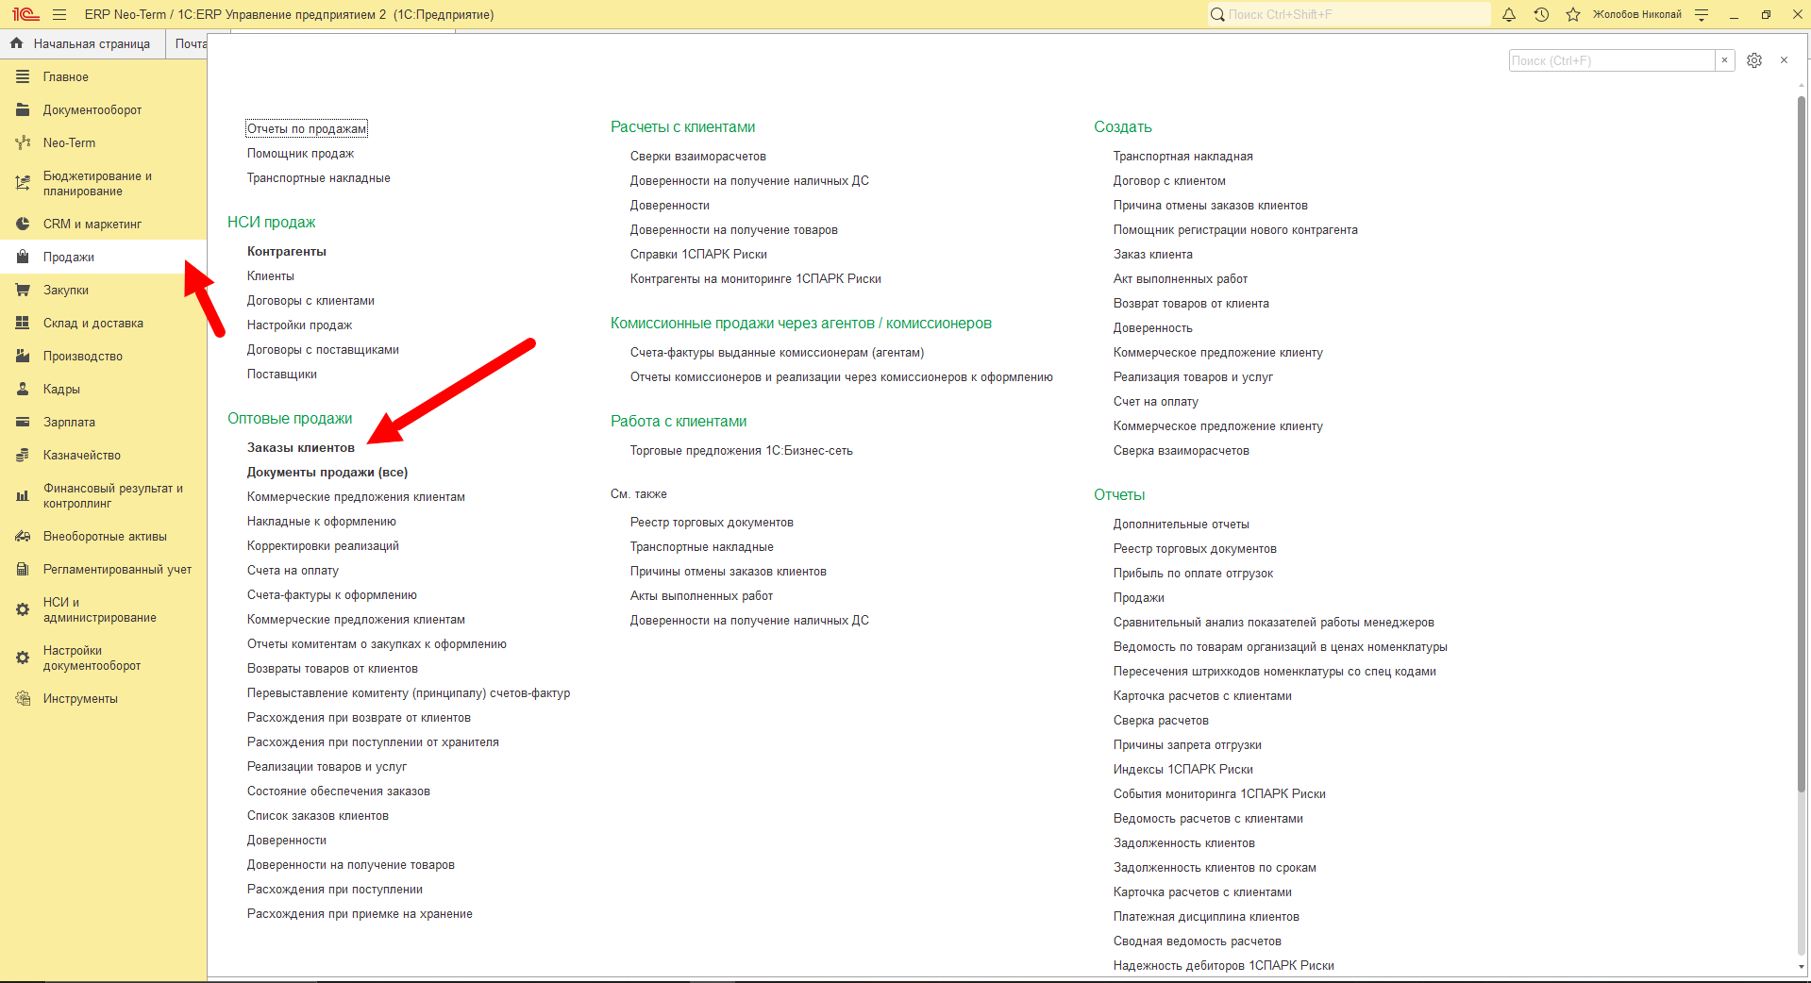Open Отчеты по продажам link
The image size is (1811, 983).
click(x=307, y=128)
